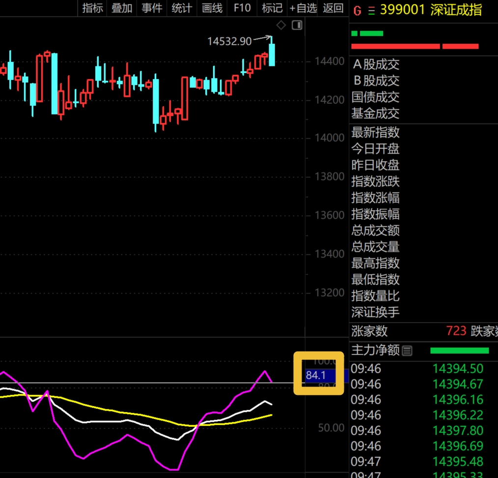Screen dimensions: 498x478
Task: Click the last cyan candlestick on chart
Action: tap(272, 55)
